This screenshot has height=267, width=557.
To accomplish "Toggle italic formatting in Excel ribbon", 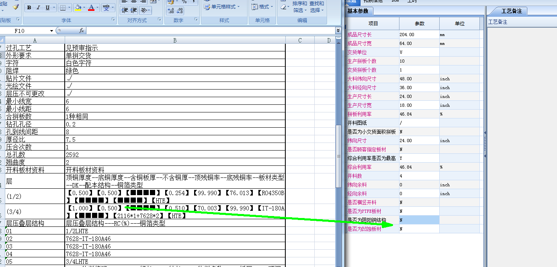I will (x=39, y=8).
